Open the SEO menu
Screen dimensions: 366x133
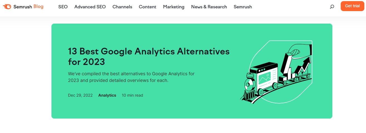pos(63,7)
